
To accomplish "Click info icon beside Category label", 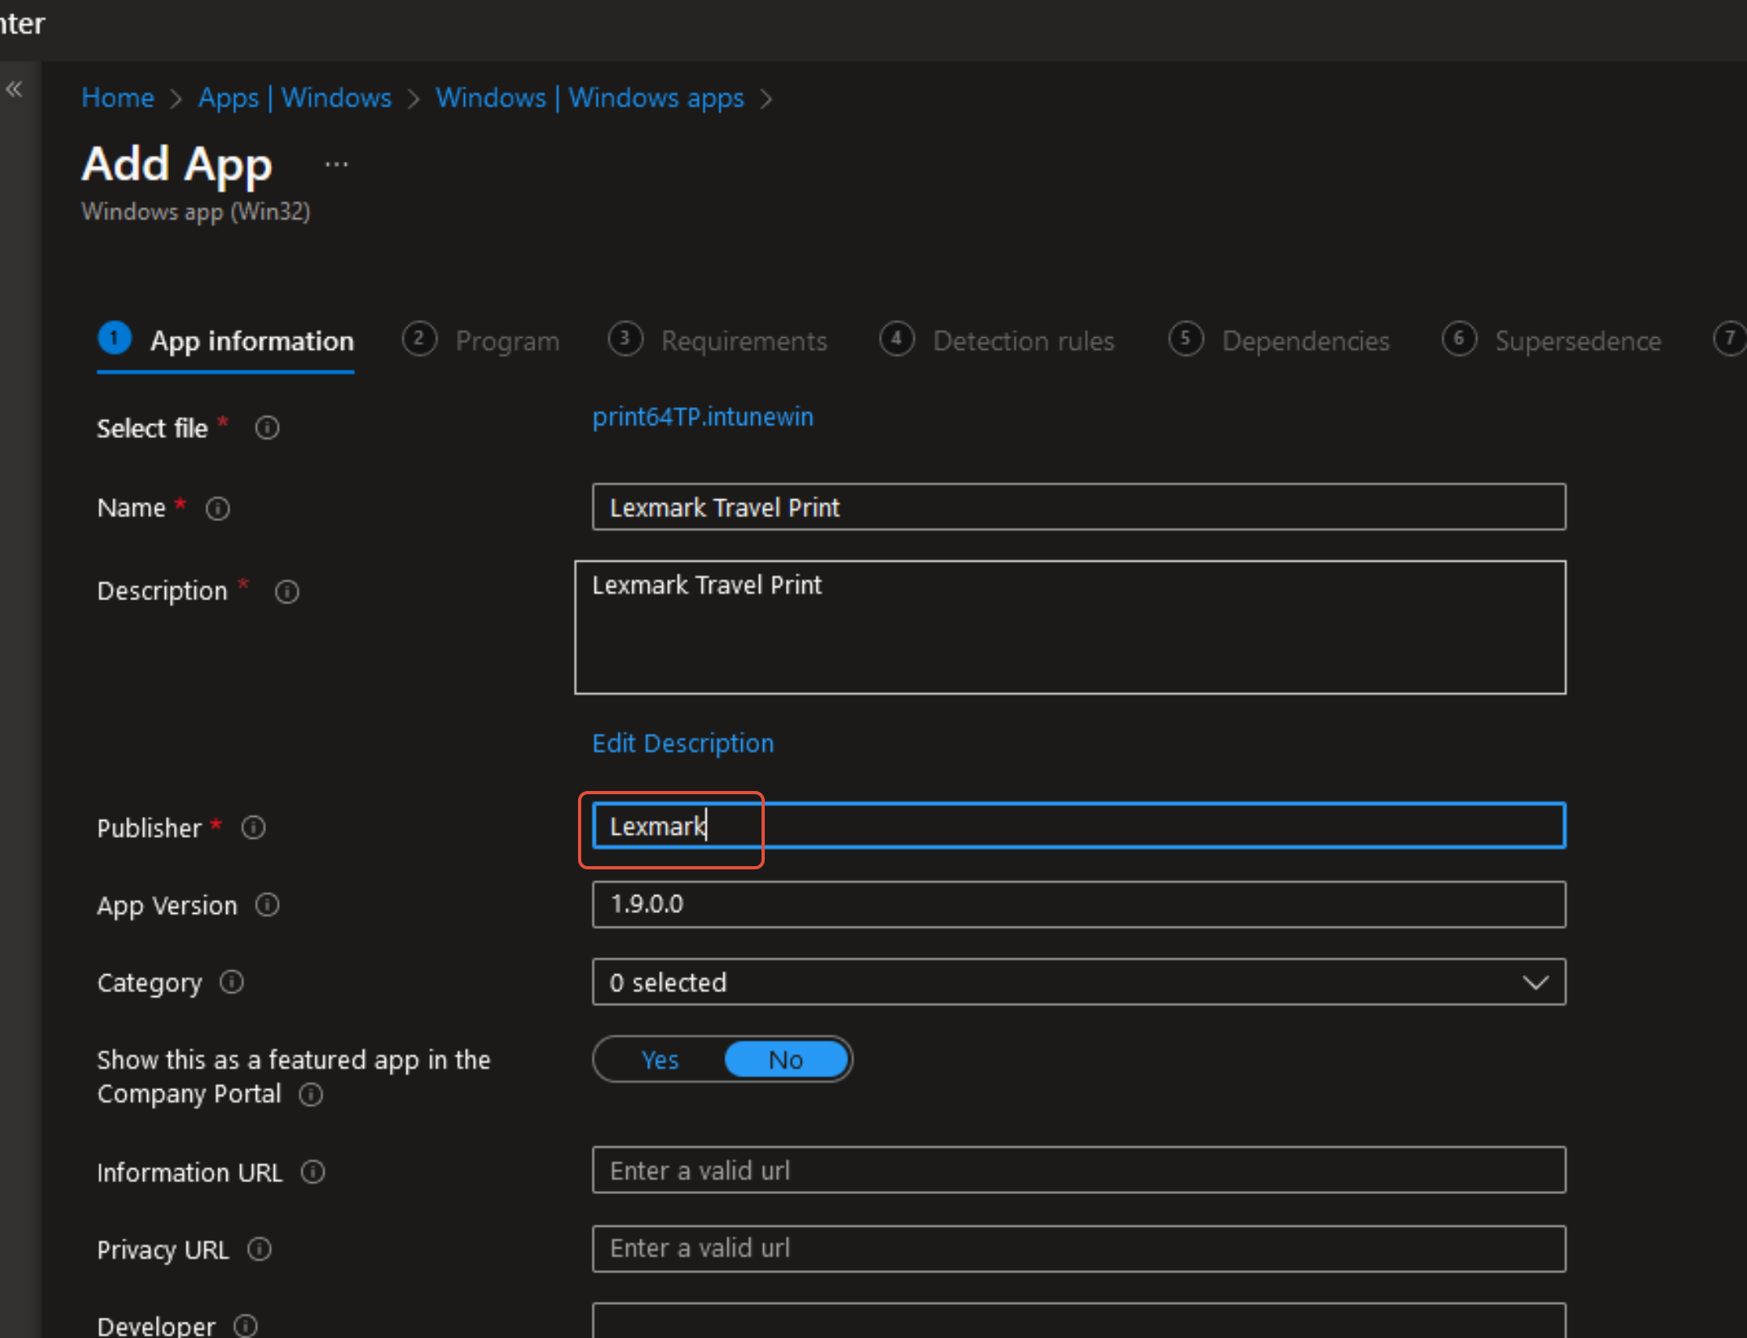I will pos(232,982).
